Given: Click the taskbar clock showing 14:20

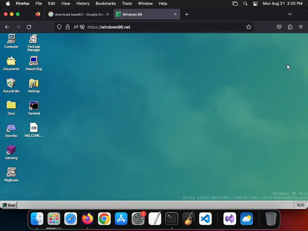Looking at the screenshot, I should coord(300,205).
